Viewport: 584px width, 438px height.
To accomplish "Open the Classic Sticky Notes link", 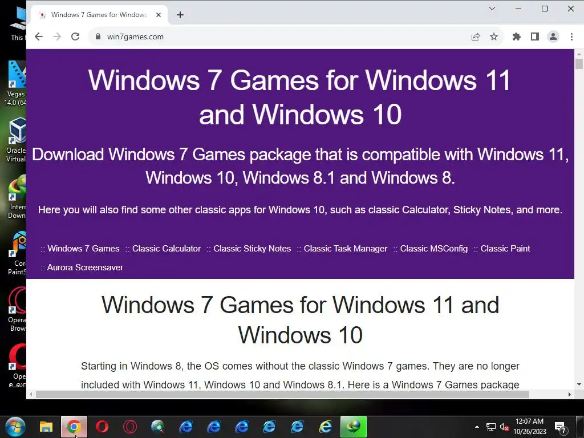I will [252, 249].
